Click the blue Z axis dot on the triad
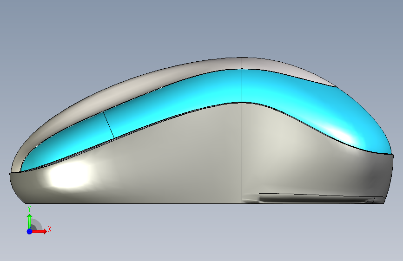Viewport: 403px width, 261px height. pos(30,231)
